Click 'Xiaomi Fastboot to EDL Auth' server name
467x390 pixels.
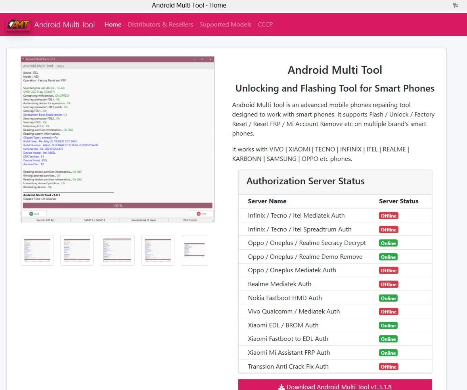pos(288,339)
